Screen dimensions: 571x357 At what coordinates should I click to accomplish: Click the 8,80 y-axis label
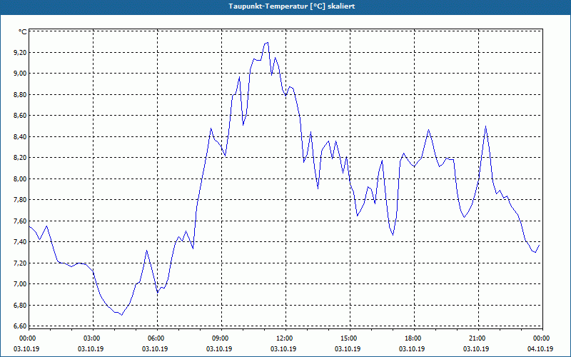tap(21, 95)
